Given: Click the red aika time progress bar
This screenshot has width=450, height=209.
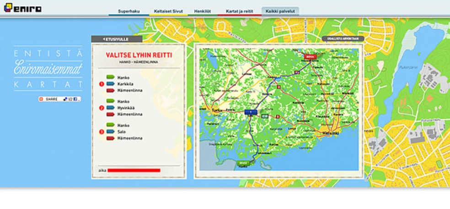Looking at the screenshot, I should (134, 170).
